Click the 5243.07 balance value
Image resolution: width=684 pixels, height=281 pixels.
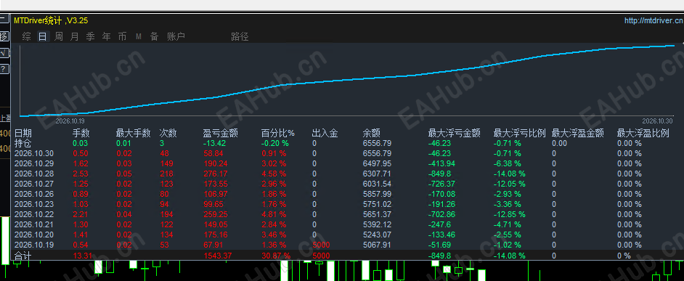click(377, 235)
